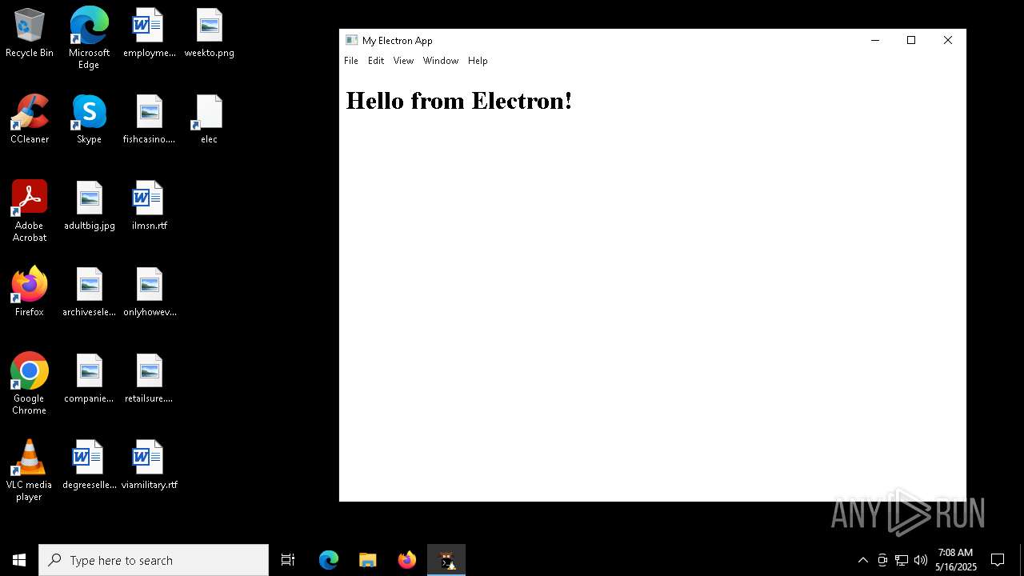Select the CCleaner desktop shortcut
This screenshot has width=1024, height=576.
30,120
